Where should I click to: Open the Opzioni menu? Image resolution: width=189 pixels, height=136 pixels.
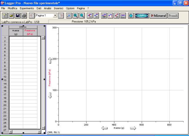(x=70, y=8)
